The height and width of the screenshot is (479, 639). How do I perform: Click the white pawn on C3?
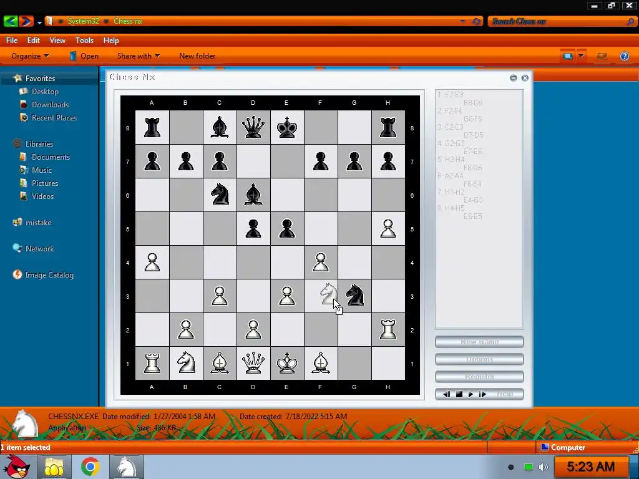pyautogui.click(x=220, y=296)
